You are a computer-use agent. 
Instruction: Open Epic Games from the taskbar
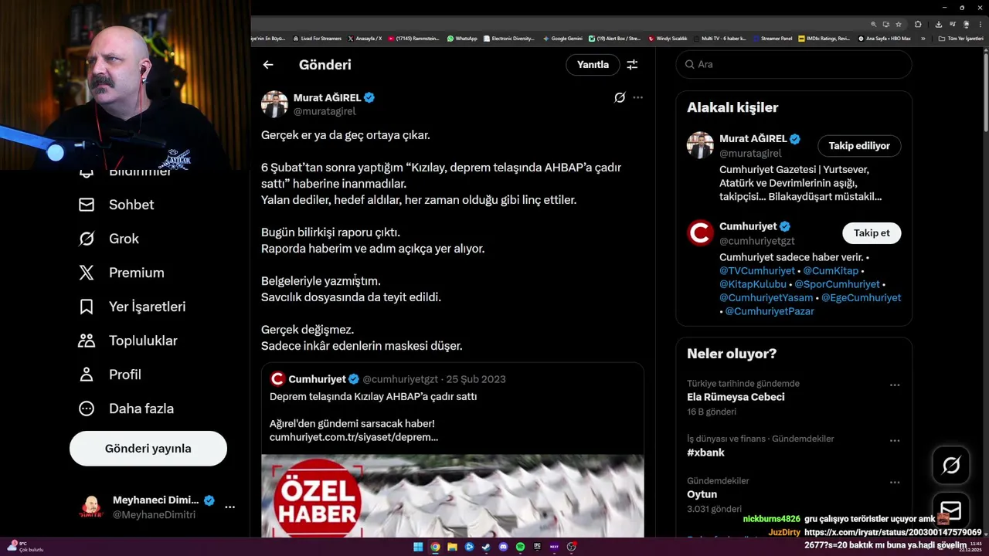click(537, 547)
